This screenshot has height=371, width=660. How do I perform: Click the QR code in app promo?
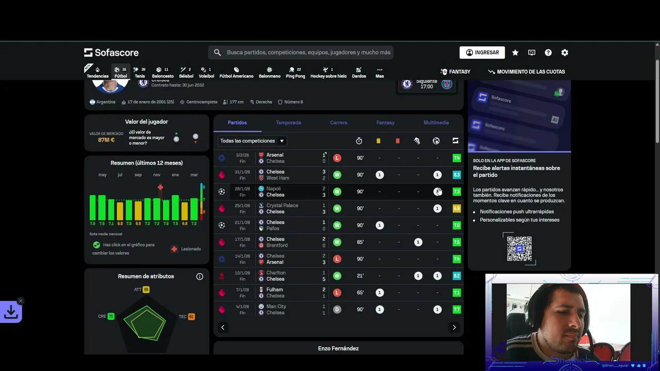coord(519,249)
